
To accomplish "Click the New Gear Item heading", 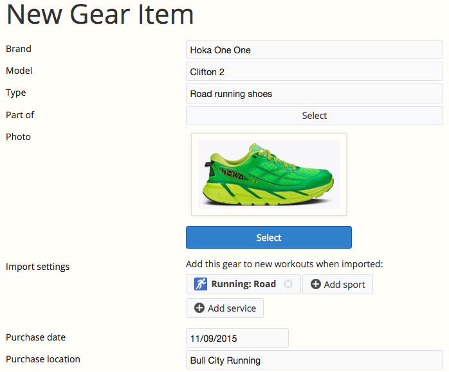I will click(x=100, y=14).
